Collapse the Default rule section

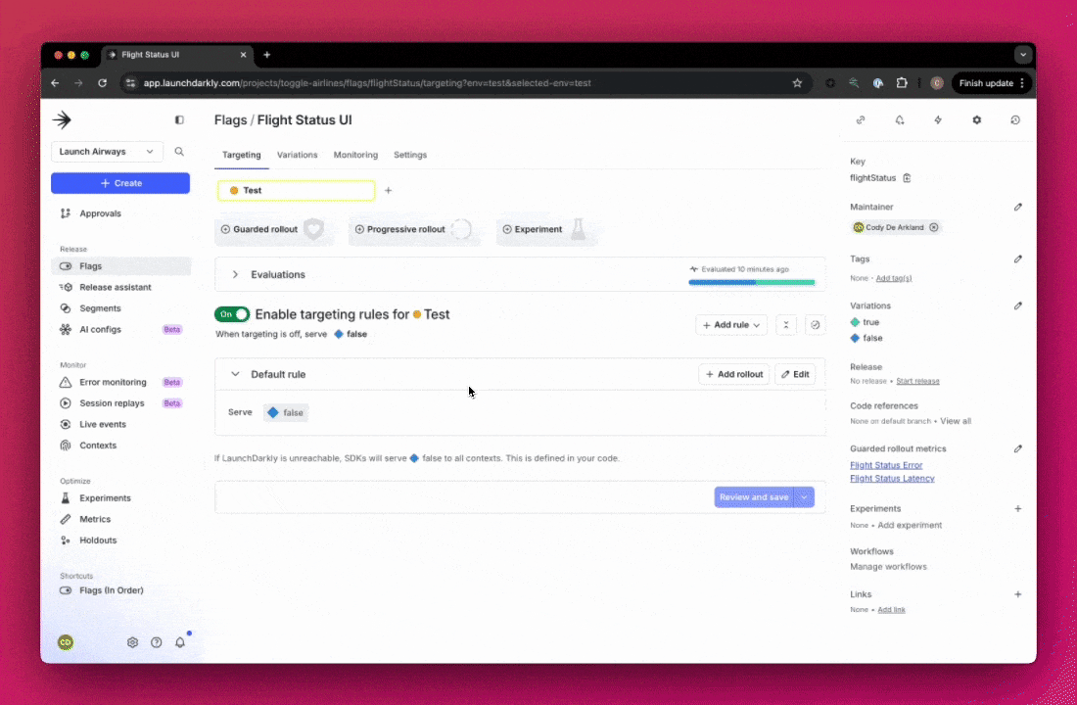pos(235,374)
